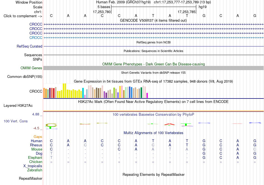Image resolution: width=264 pixels, height=185 pixels.
Task: Click the hg19 label beside scale bar
Action: (x=203, y=7)
